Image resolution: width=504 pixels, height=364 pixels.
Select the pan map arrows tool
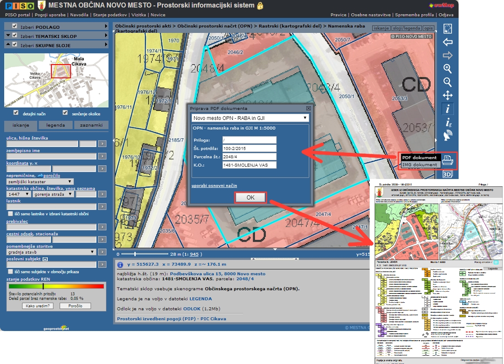pos(448,95)
